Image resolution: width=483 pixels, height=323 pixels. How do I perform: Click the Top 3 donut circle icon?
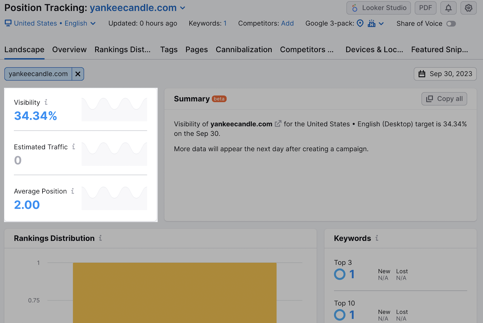(x=340, y=274)
